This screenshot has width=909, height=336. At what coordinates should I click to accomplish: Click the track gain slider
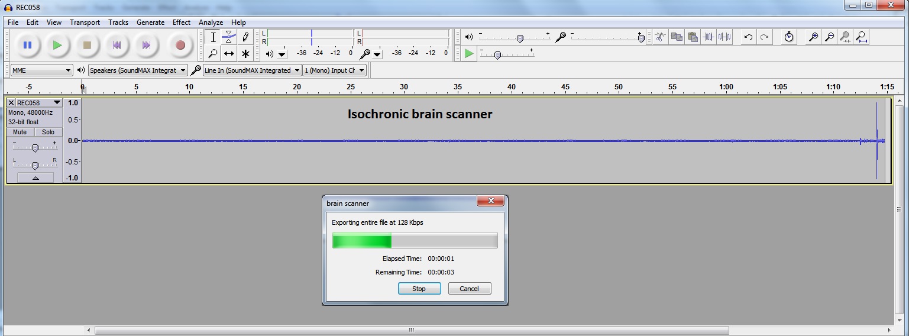pos(35,148)
